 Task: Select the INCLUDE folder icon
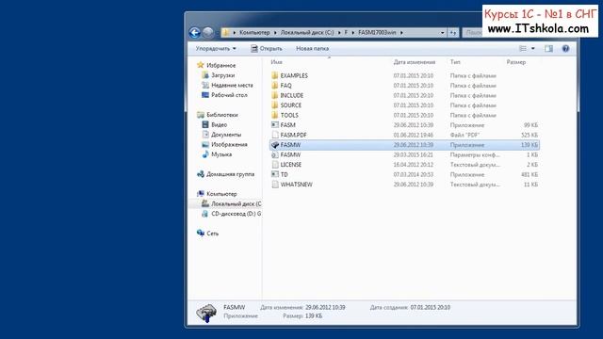coord(274,95)
